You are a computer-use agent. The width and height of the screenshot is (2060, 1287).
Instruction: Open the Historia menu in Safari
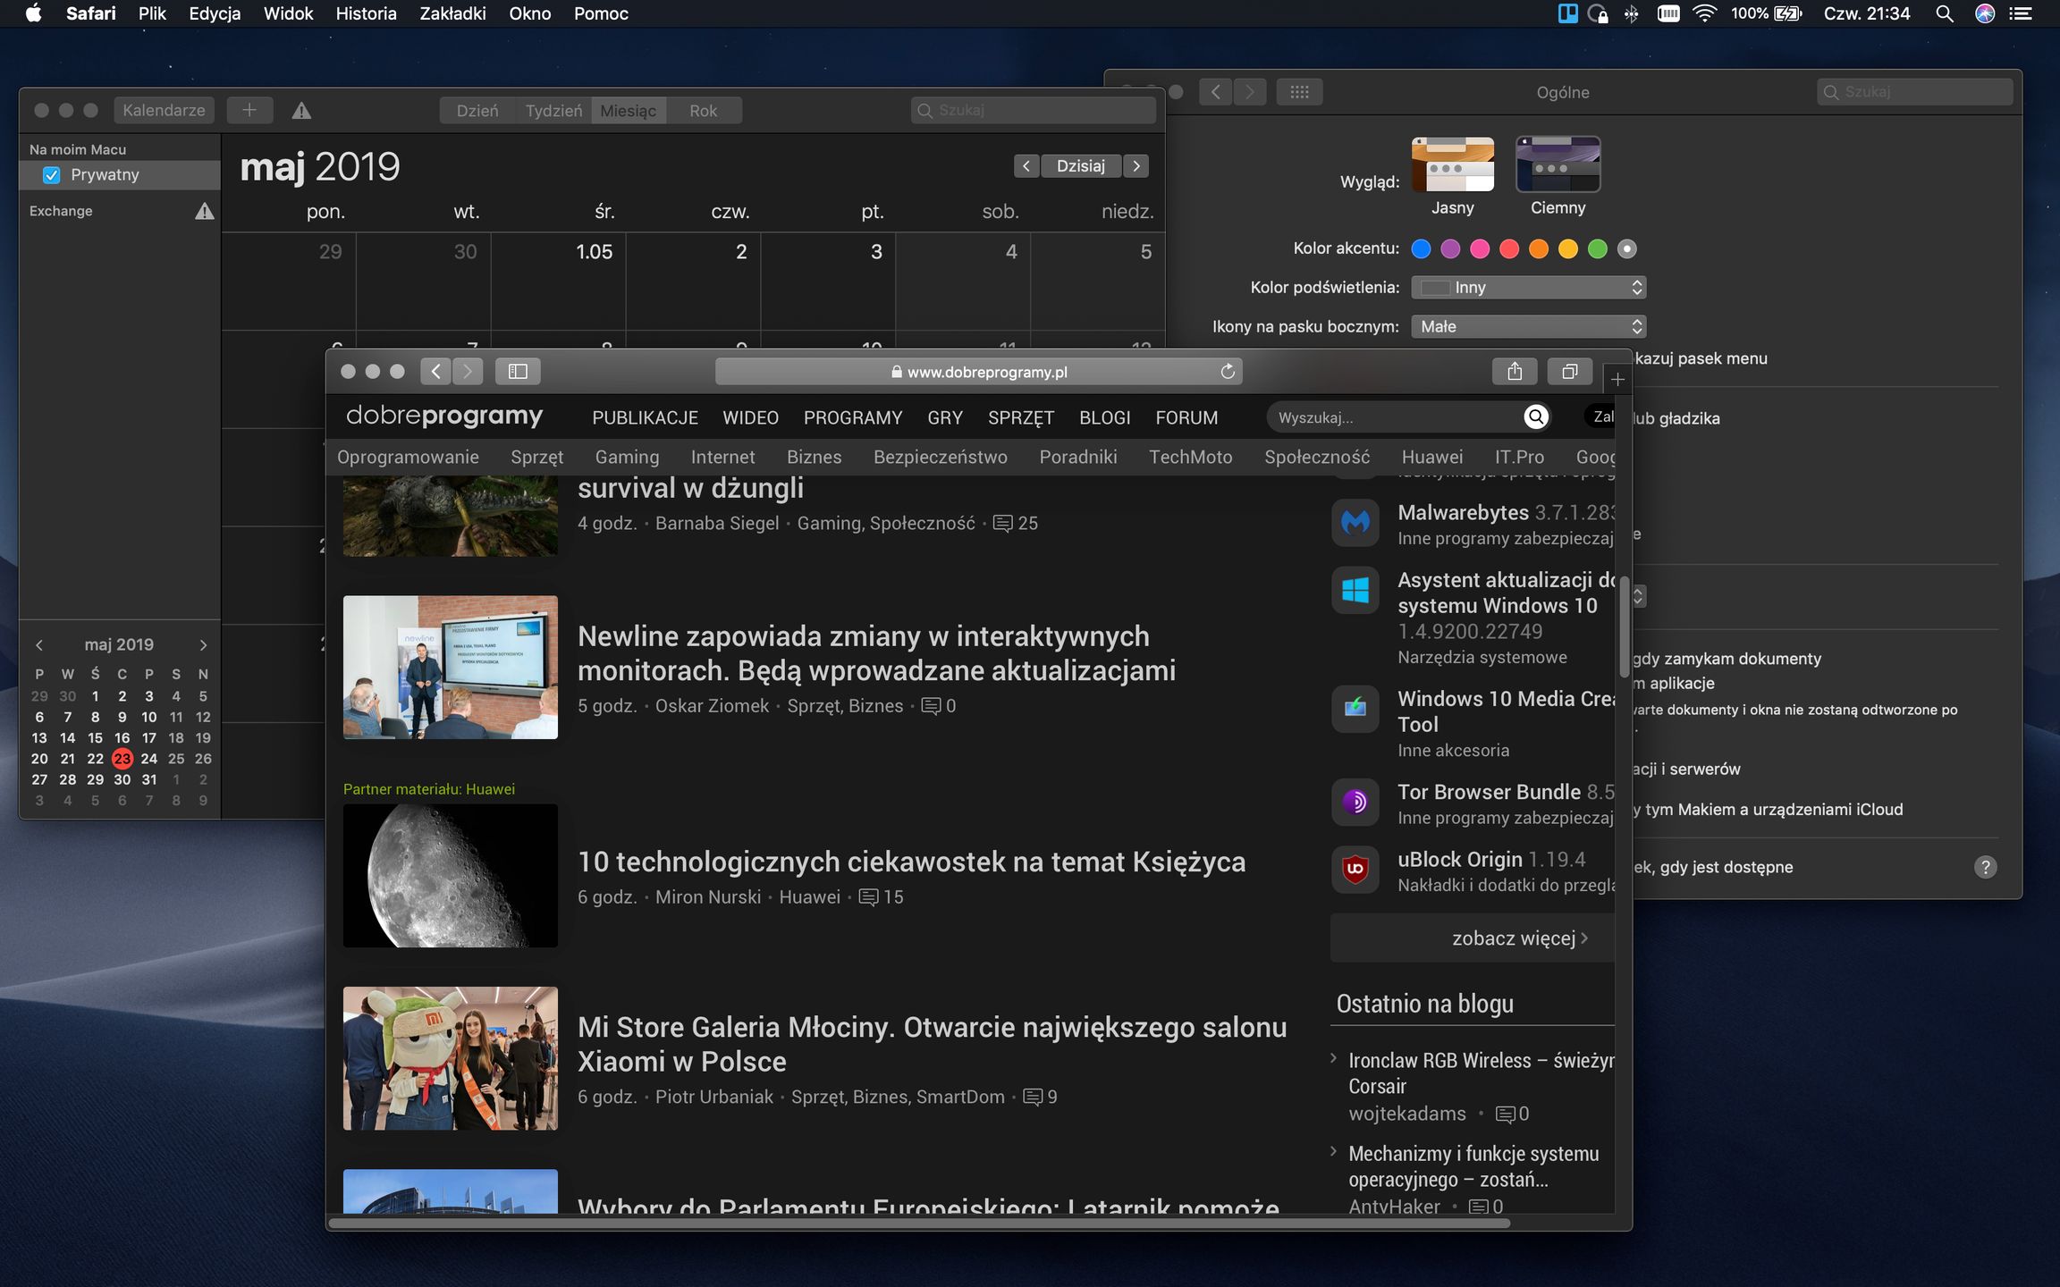365,13
